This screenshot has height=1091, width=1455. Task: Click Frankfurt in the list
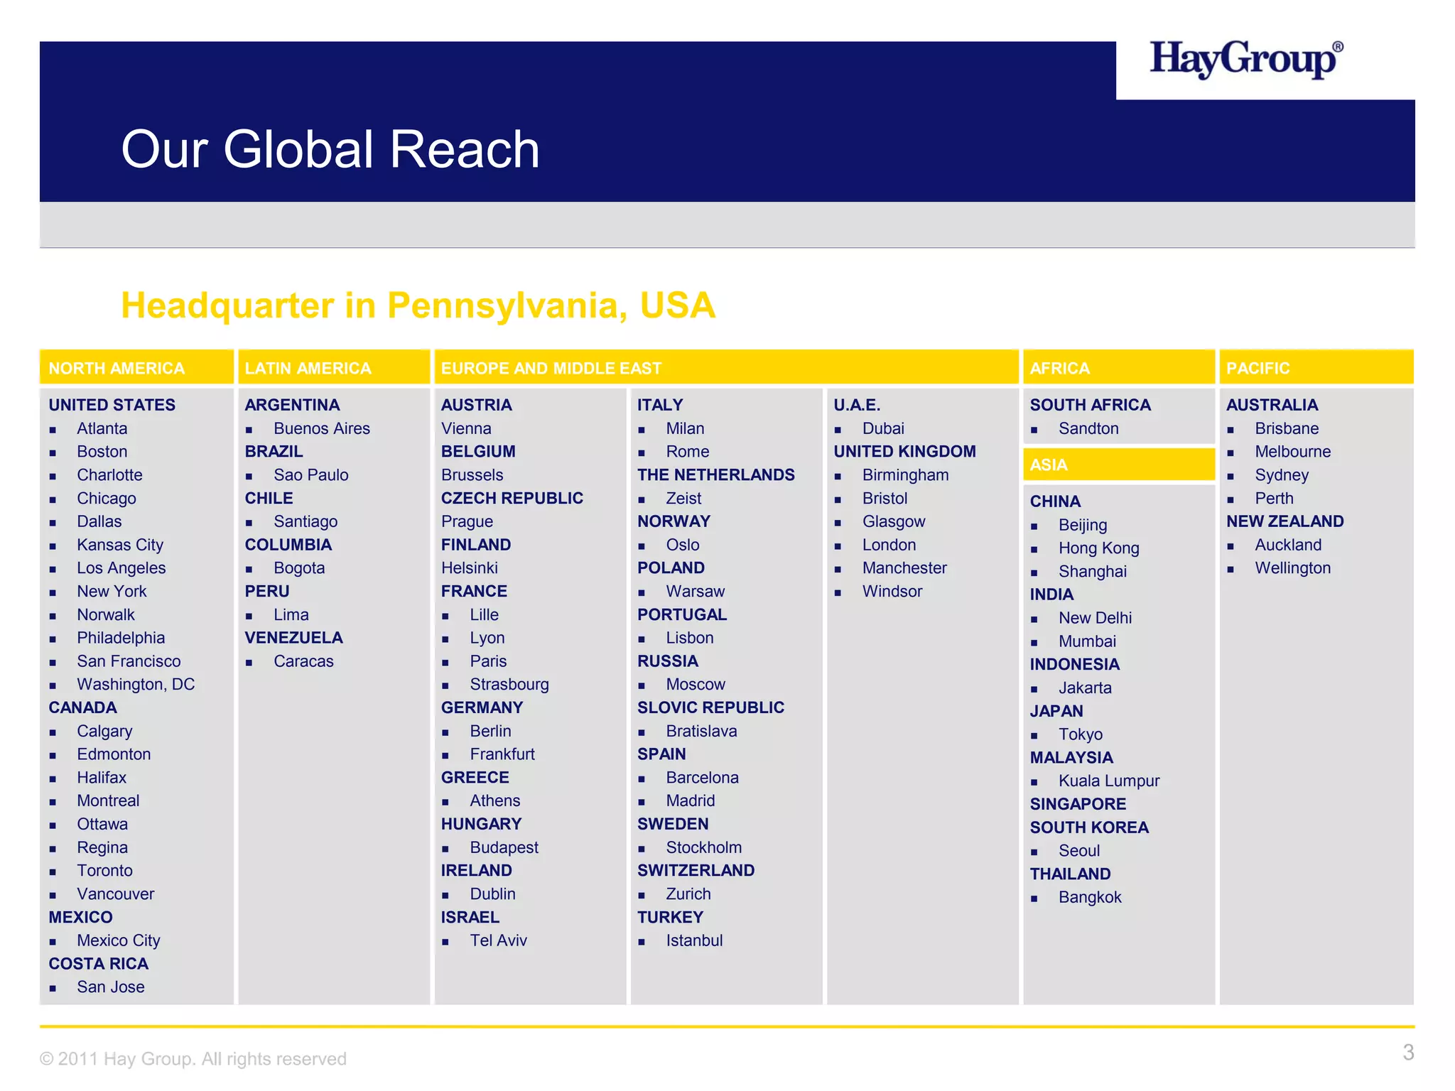[502, 754]
